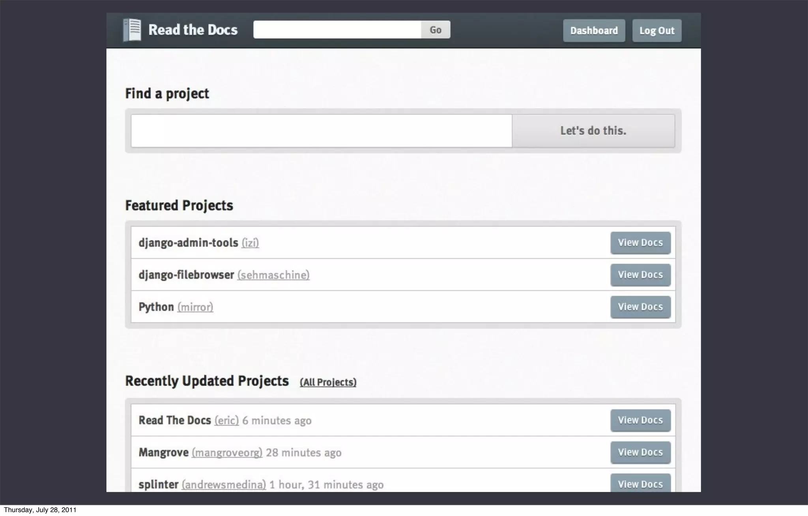Image resolution: width=808 pixels, height=516 pixels.
Task: Hit the Go search button
Action: pos(436,30)
